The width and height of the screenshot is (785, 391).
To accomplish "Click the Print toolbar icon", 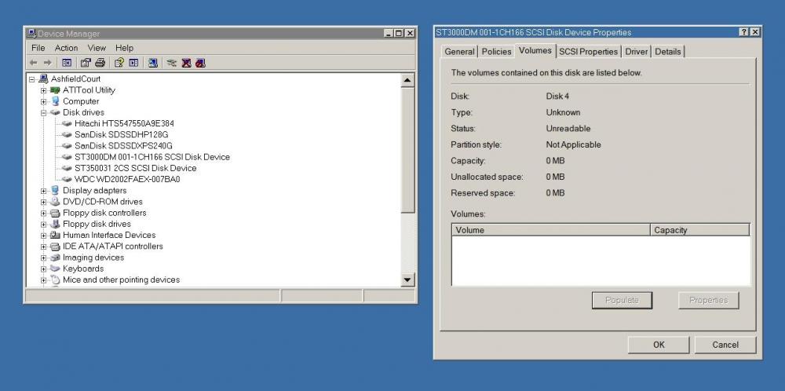I will (100, 63).
